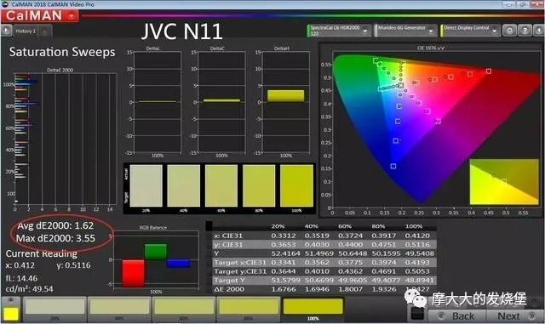Click the DeltaE 2000 bar chart
This screenshot has height=324, width=545.
(66, 139)
